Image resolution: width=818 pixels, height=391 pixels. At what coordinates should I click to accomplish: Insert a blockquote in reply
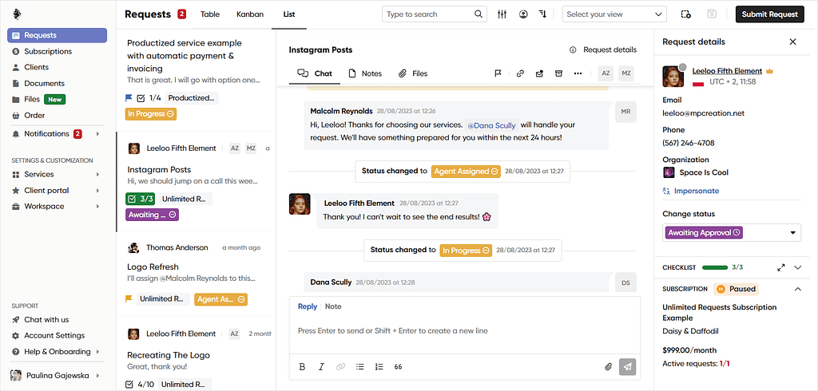(398, 366)
